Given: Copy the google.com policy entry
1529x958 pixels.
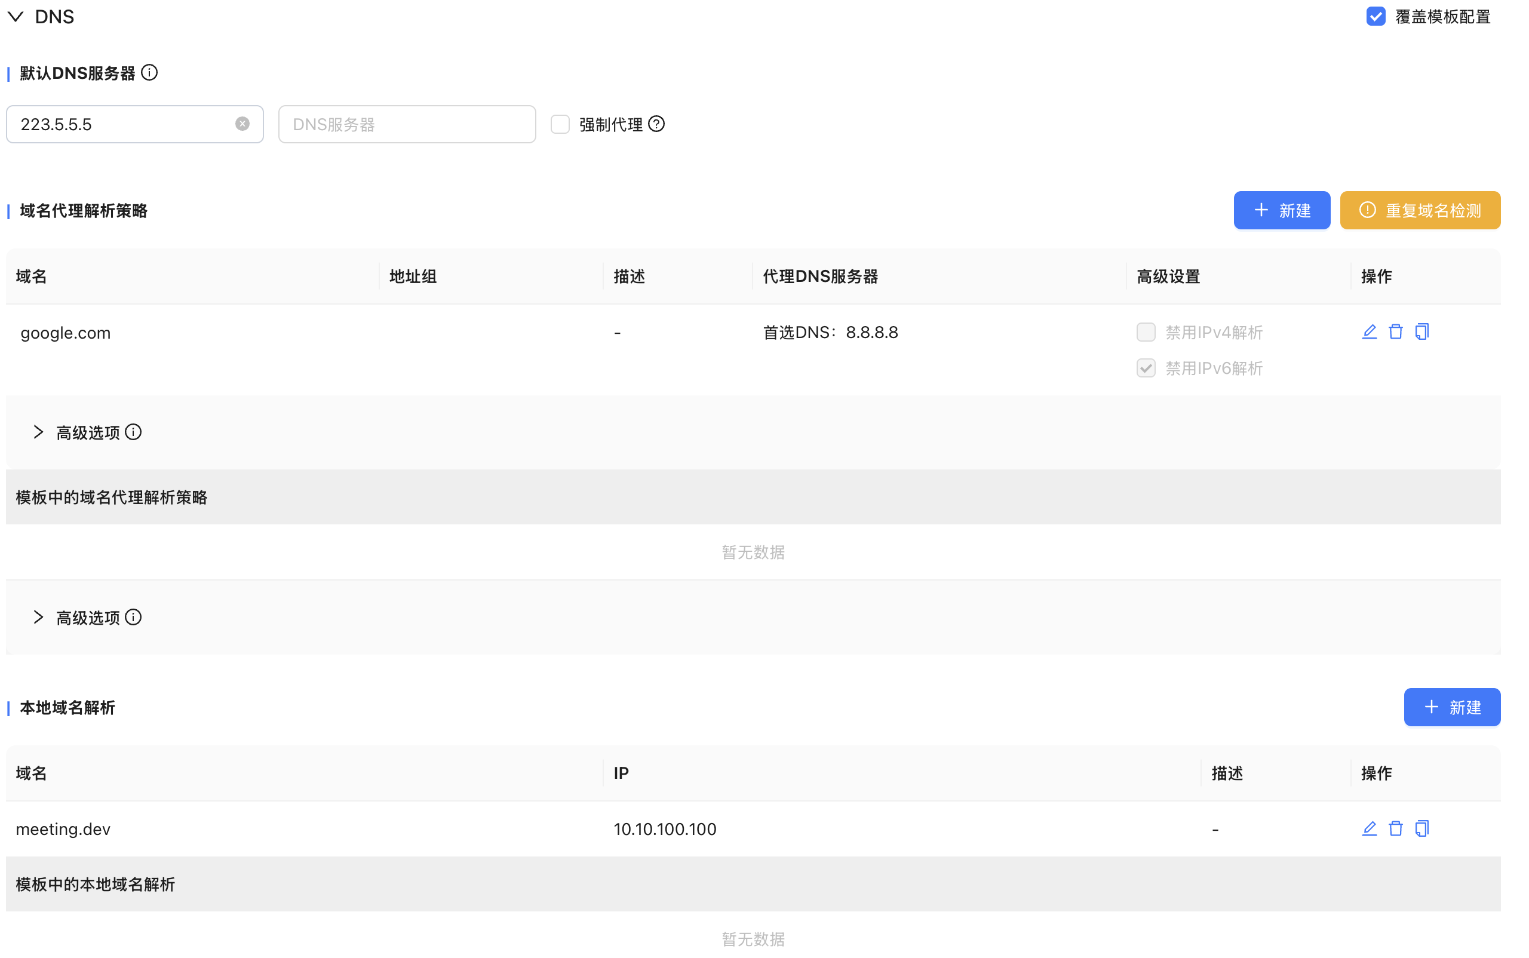Looking at the screenshot, I should click(1422, 331).
